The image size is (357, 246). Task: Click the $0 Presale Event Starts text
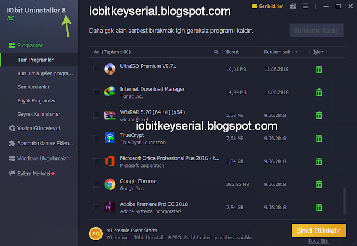click(132, 230)
